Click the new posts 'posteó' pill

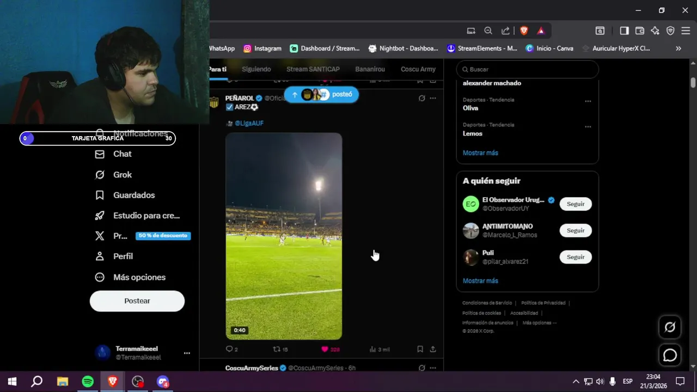(x=321, y=94)
